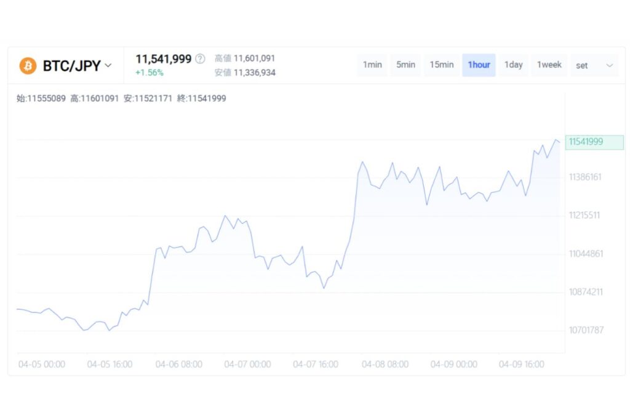Expand the BTC/JPY pair selector chevron

(x=109, y=65)
